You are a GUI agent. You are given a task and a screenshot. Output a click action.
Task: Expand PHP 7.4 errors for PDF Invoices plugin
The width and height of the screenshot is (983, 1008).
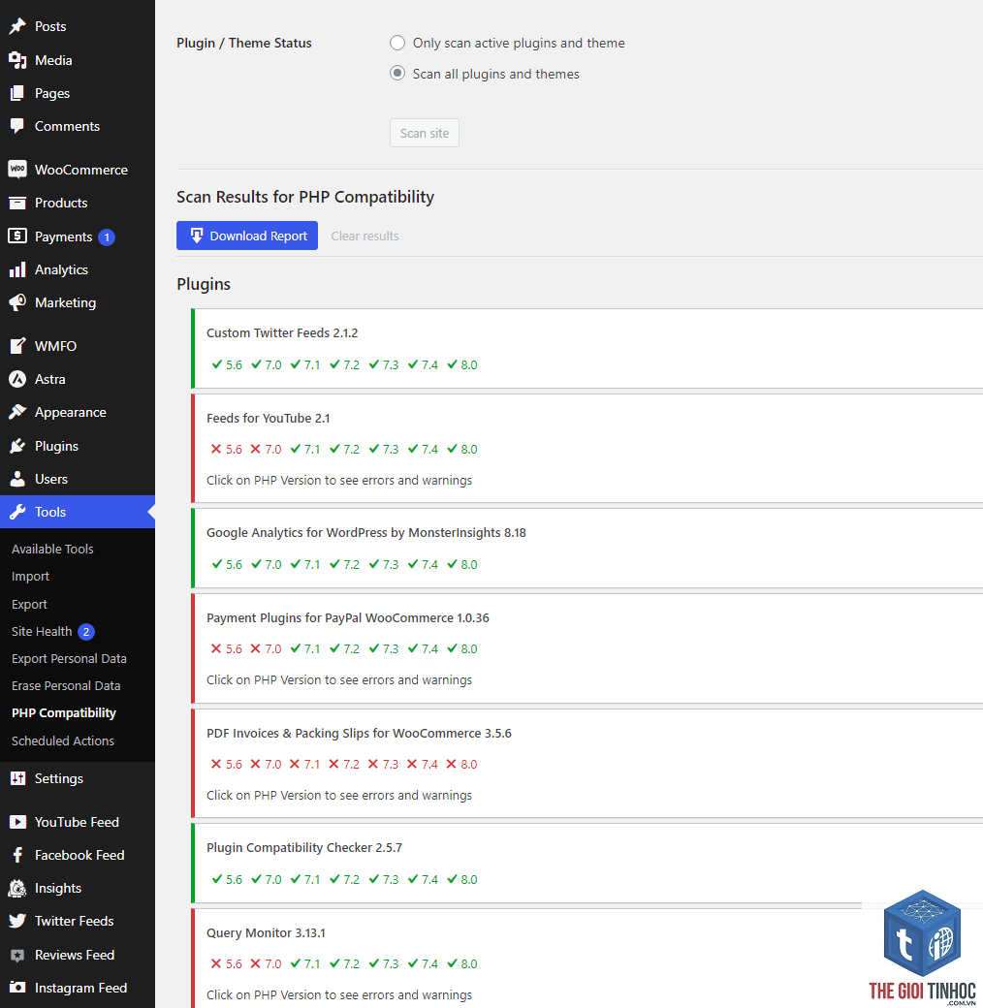[x=423, y=765]
